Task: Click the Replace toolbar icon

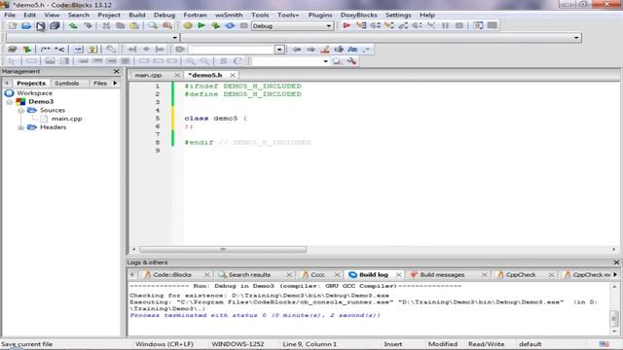Action: tap(167, 26)
